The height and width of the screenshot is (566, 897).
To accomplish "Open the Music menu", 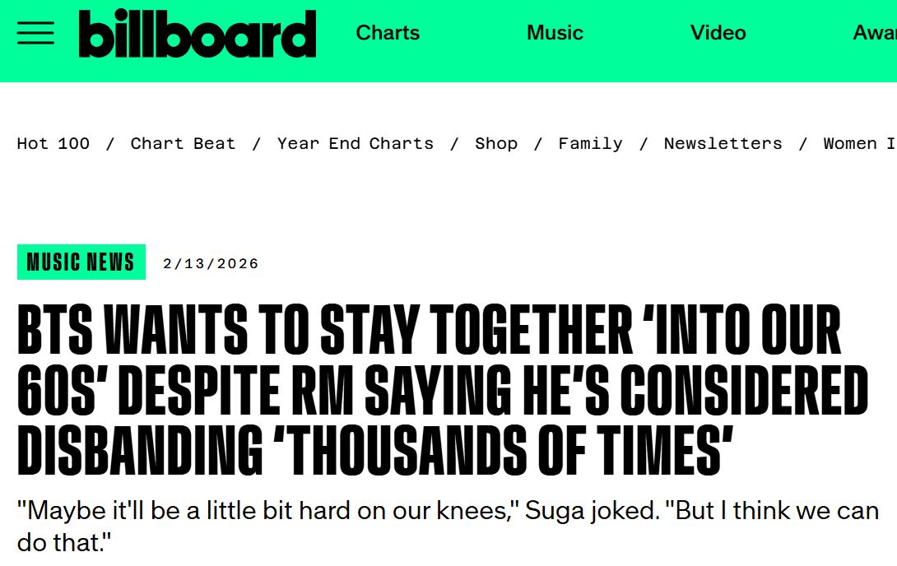I will pyautogui.click(x=555, y=33).
